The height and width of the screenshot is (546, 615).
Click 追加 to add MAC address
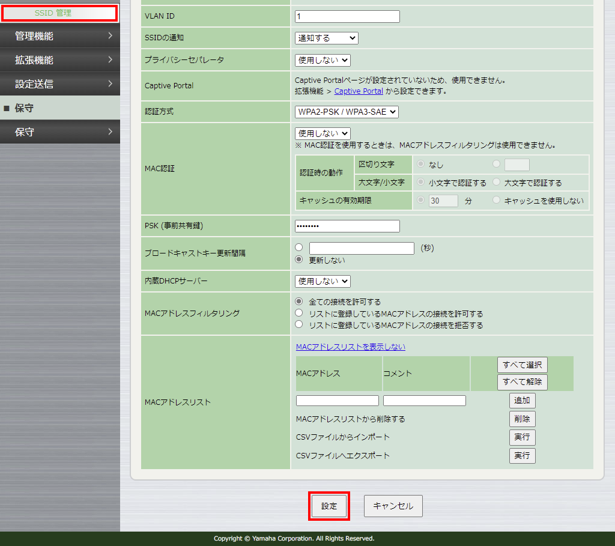pos(522,400)
